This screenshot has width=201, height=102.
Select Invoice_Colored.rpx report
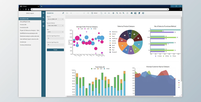tap(25, 45)
